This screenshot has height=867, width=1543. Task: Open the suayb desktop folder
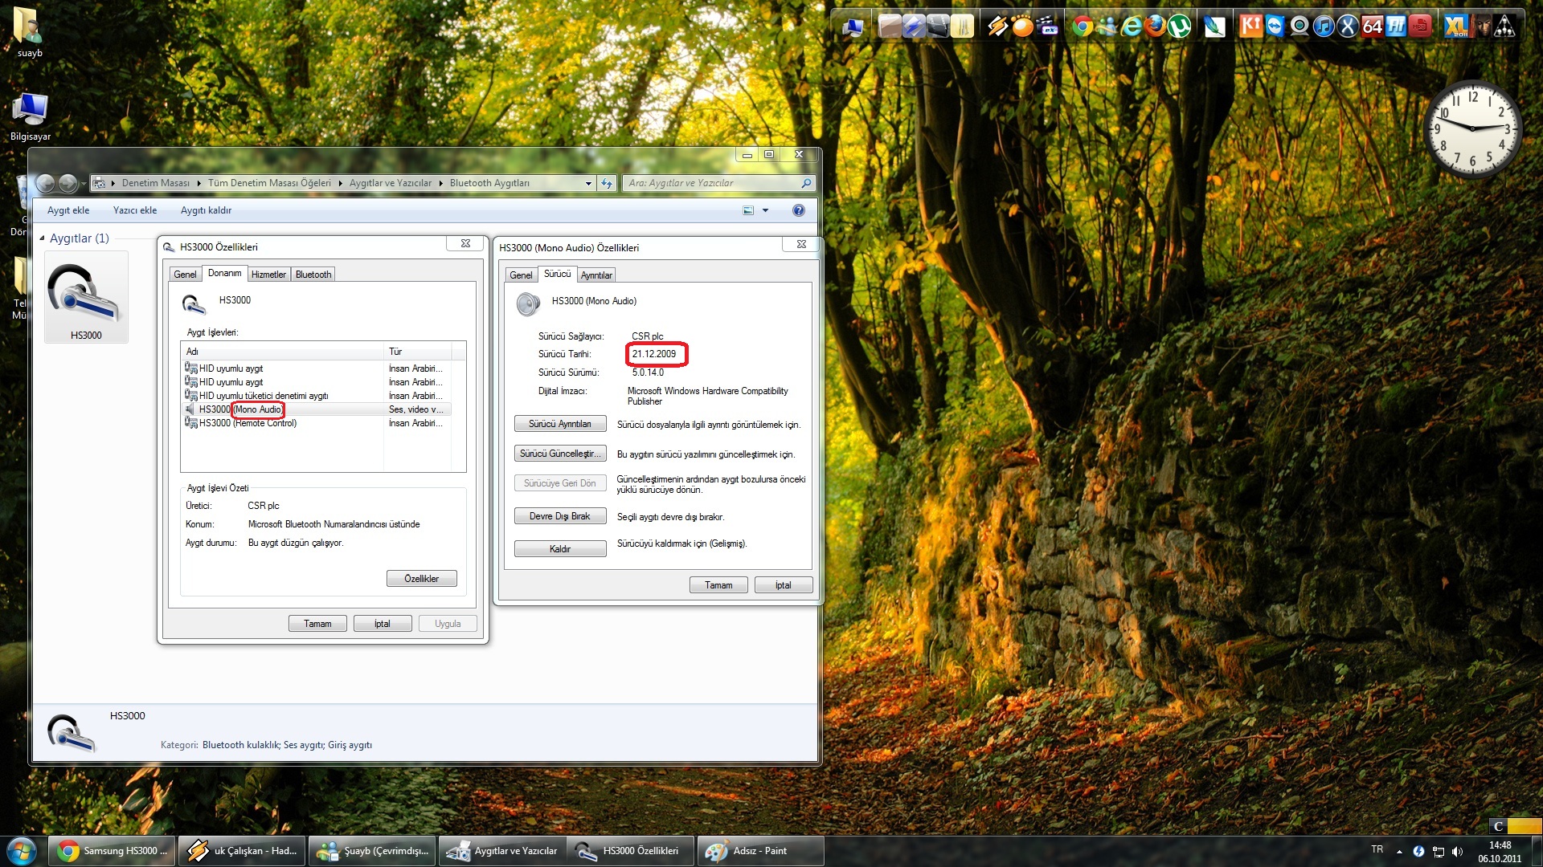(30, 32)
